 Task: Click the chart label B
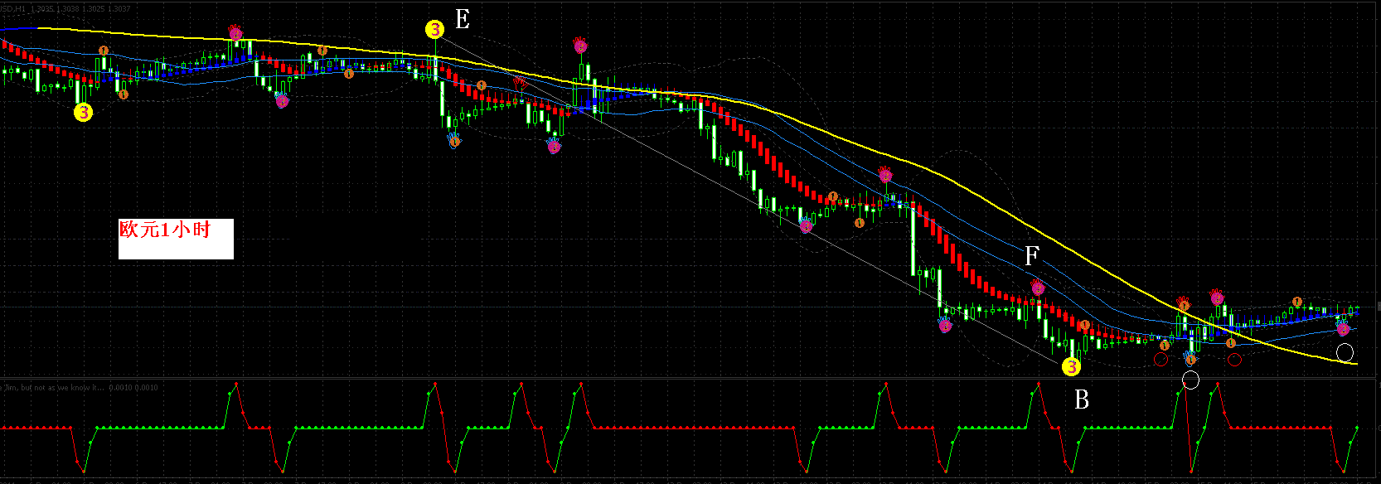1082,399
